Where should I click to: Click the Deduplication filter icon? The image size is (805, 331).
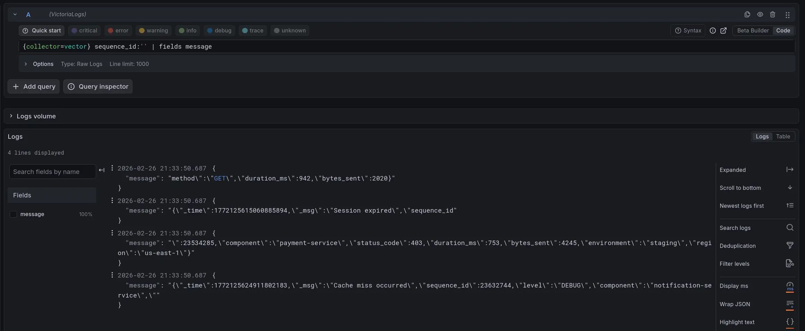(x=790, y=245)
